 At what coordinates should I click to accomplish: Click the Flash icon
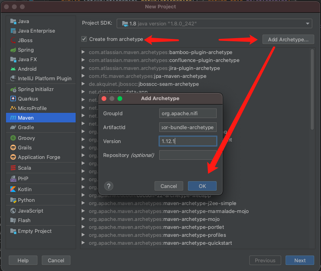[x=13, y=221]
